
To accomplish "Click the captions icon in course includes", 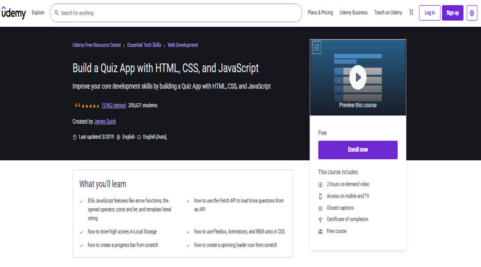I will 320,208.
